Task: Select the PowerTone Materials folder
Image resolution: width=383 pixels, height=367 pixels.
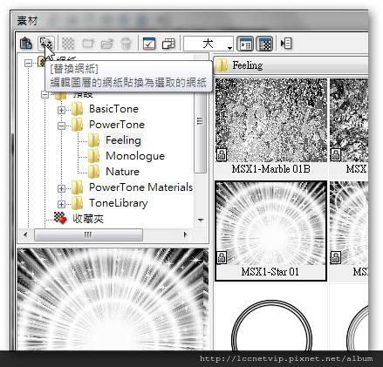Action: click(x=140, y=187)
